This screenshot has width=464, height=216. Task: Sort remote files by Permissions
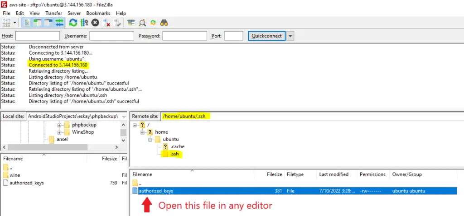click(x=373, y=174)
